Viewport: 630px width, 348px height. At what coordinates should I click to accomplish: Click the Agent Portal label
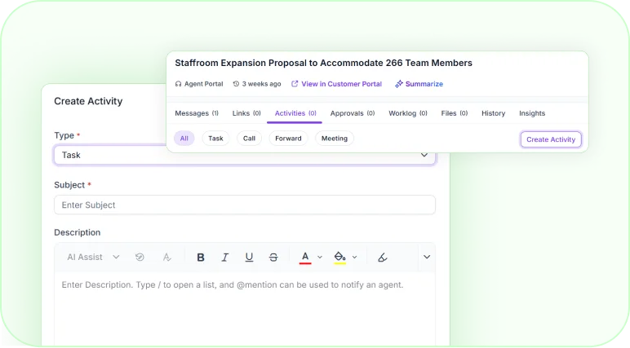tap(204, 84)
